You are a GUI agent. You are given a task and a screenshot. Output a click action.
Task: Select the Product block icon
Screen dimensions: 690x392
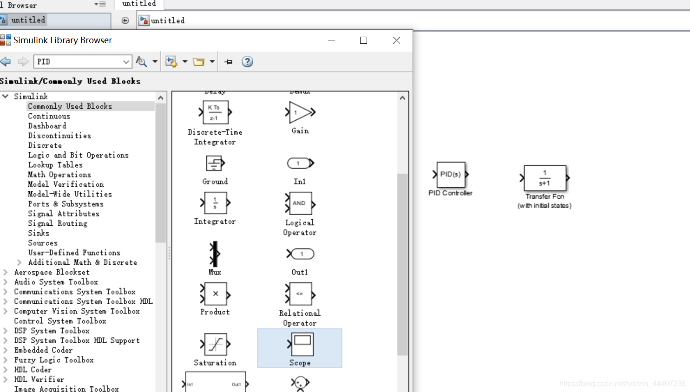click(x=215, y=294)
